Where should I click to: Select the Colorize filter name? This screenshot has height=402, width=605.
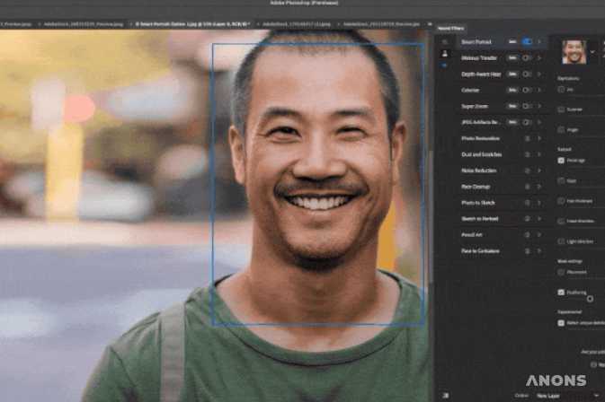[x=470, y=90]
